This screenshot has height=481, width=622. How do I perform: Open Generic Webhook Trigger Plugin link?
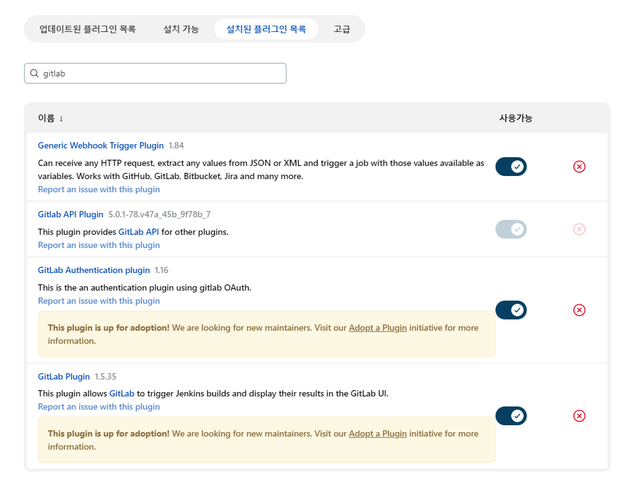pyautogui.click(x=101, y=145)
